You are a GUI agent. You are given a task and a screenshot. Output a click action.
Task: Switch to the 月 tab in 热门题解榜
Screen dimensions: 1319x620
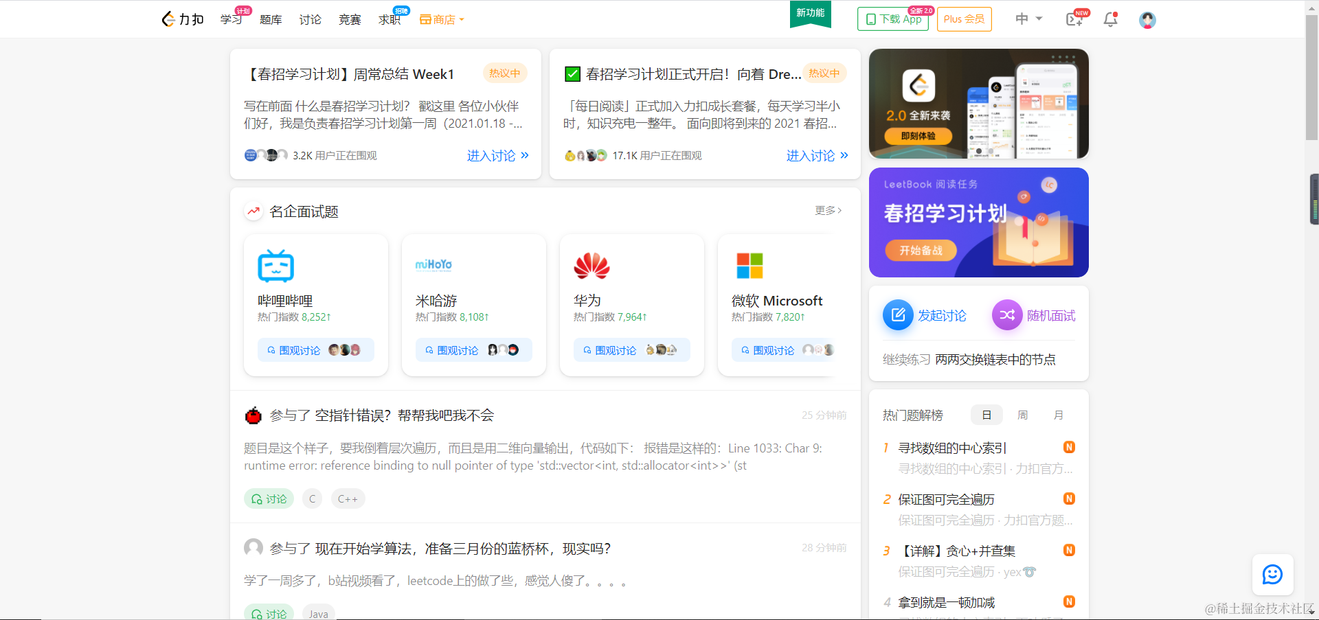pos(1059,415)
